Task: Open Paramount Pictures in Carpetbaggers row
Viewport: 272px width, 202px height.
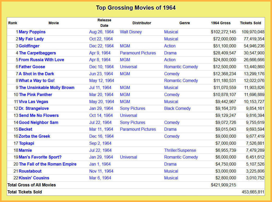Action: click(x=138, y=53)
